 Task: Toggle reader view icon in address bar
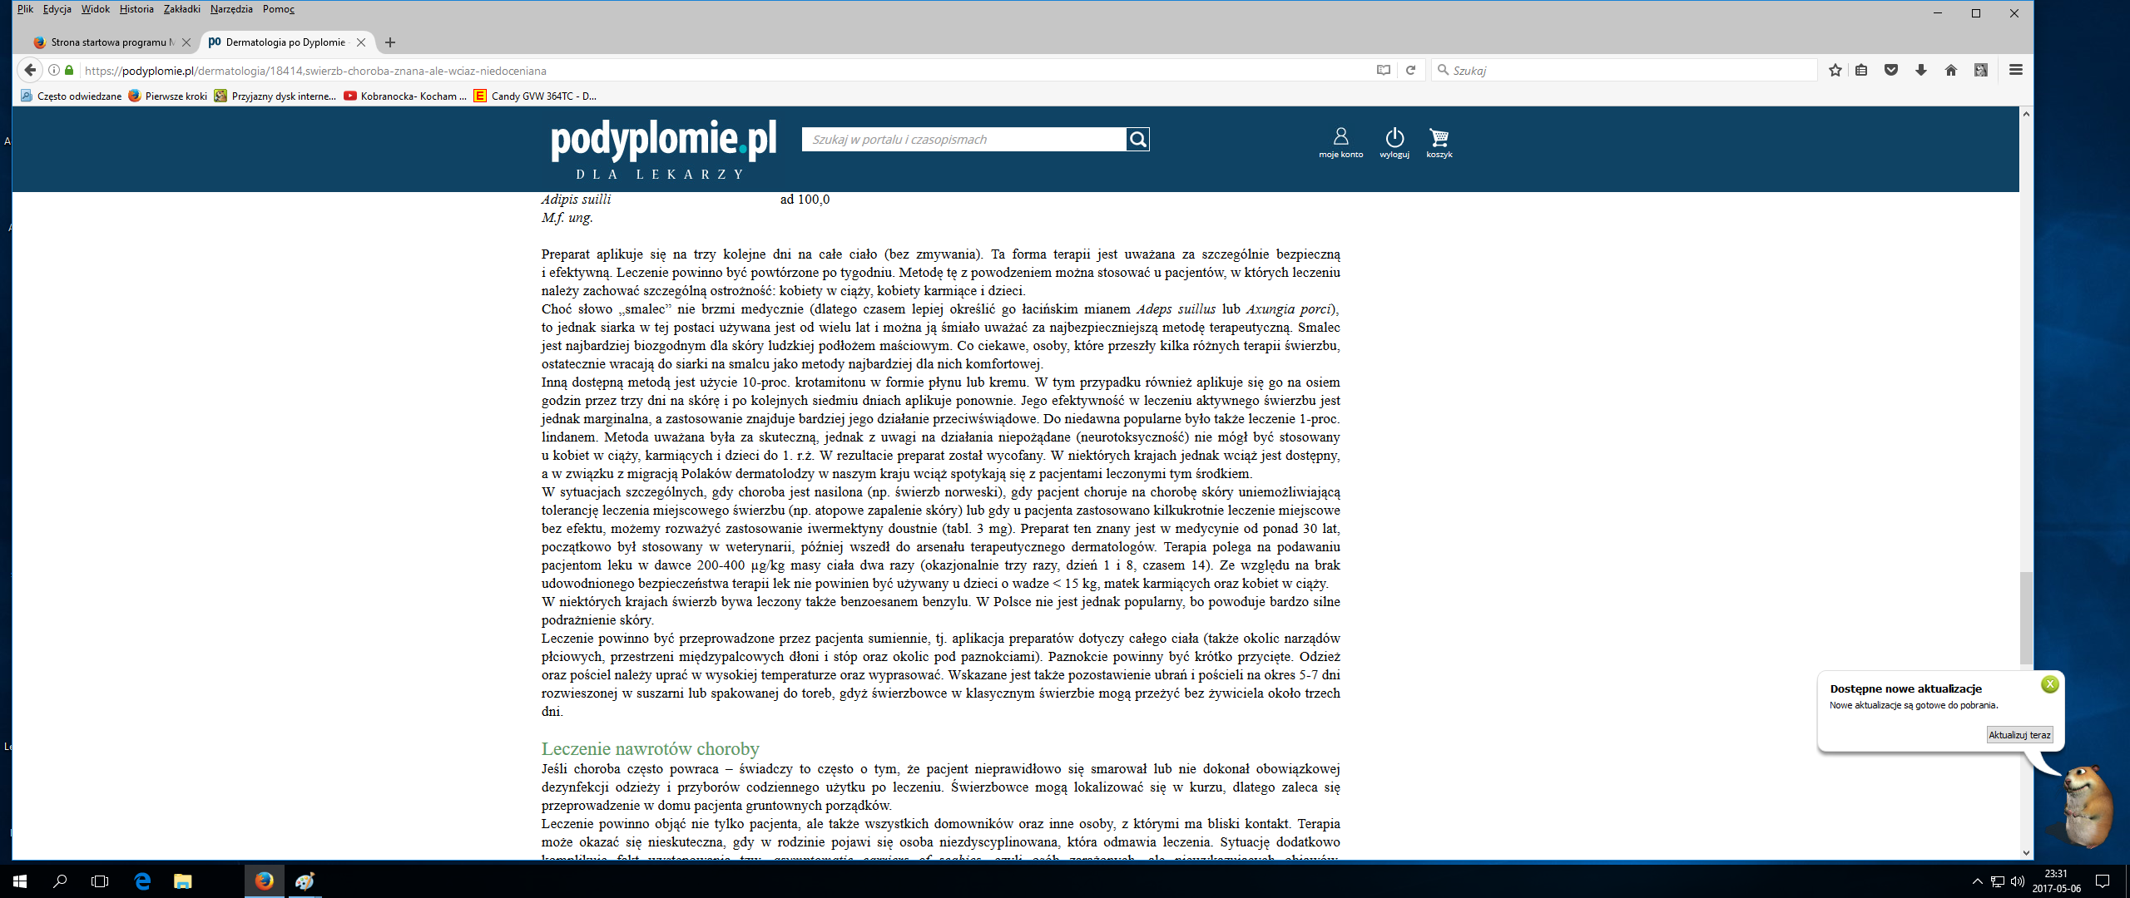[x=1384, y=70]
